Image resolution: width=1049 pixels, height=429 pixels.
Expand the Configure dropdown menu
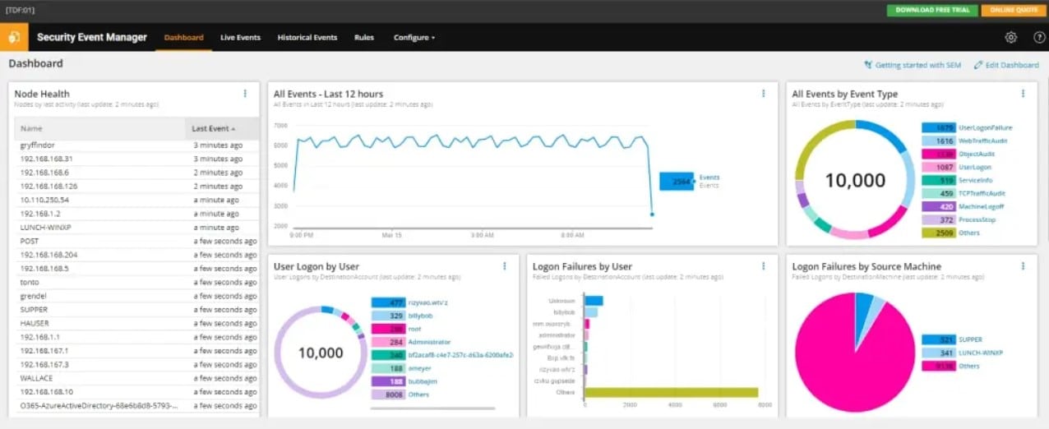[x=414, y=37]
